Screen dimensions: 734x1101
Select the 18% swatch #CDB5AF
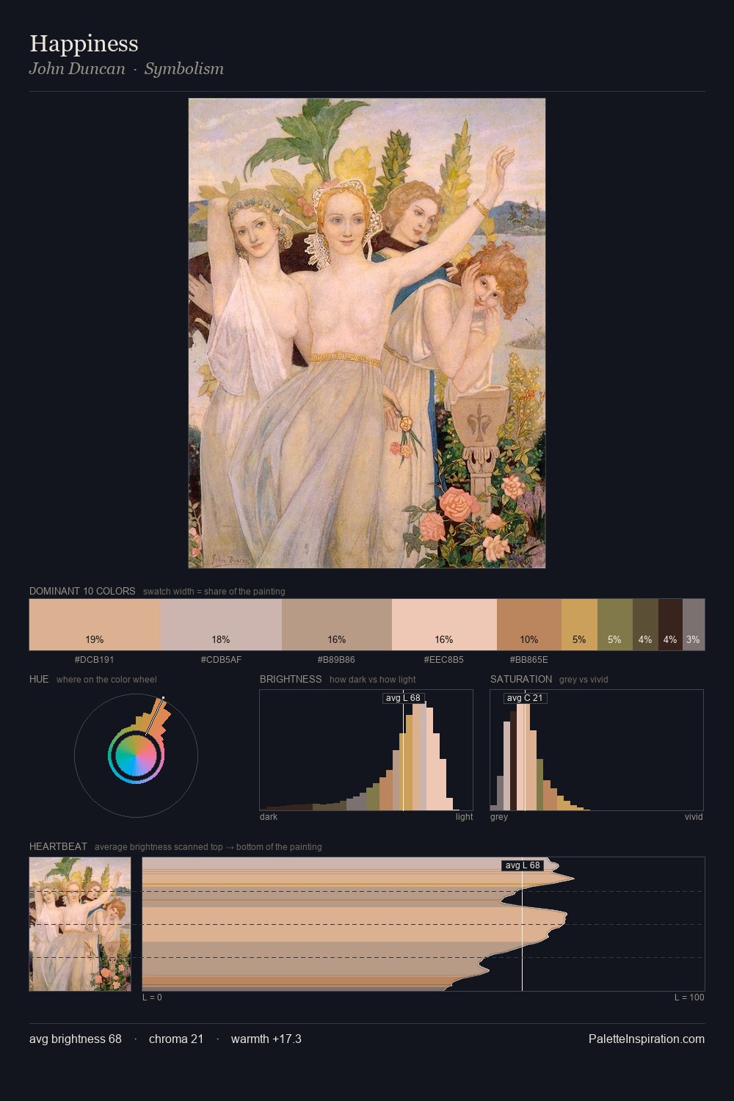click(x=221, y=625)
